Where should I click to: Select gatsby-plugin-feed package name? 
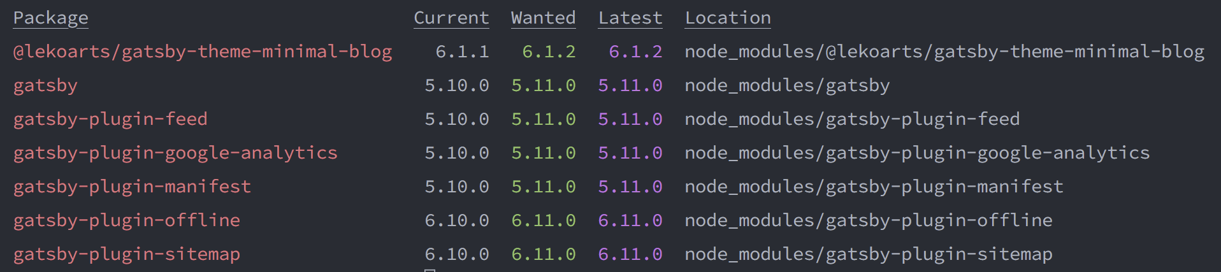(x=110, y=119)
